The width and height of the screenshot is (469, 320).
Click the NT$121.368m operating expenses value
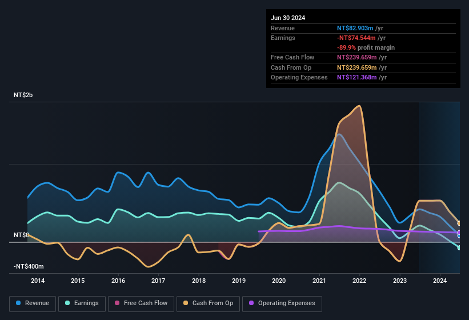click(x=357, y=77)
